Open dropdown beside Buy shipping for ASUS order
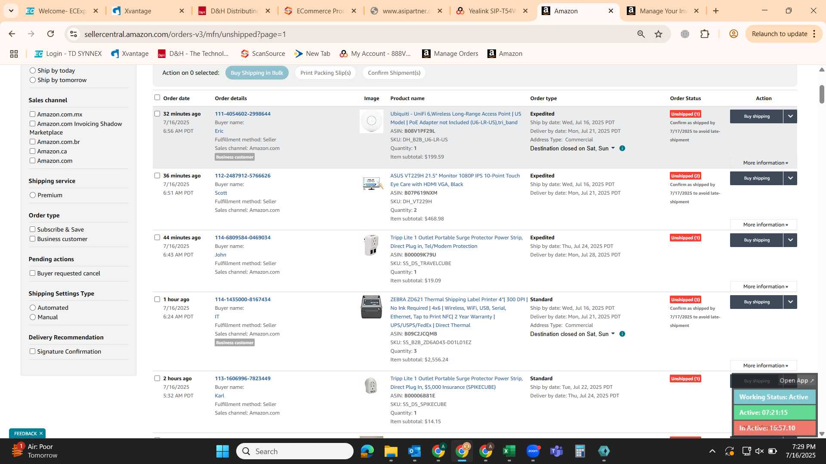 (790, 178)
